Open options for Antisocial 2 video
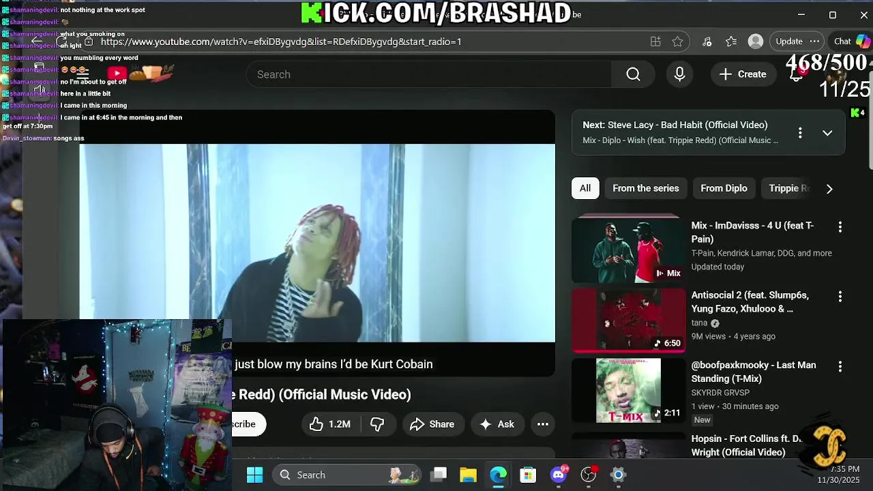Screen dimensions: 873x491 [840, 296]
